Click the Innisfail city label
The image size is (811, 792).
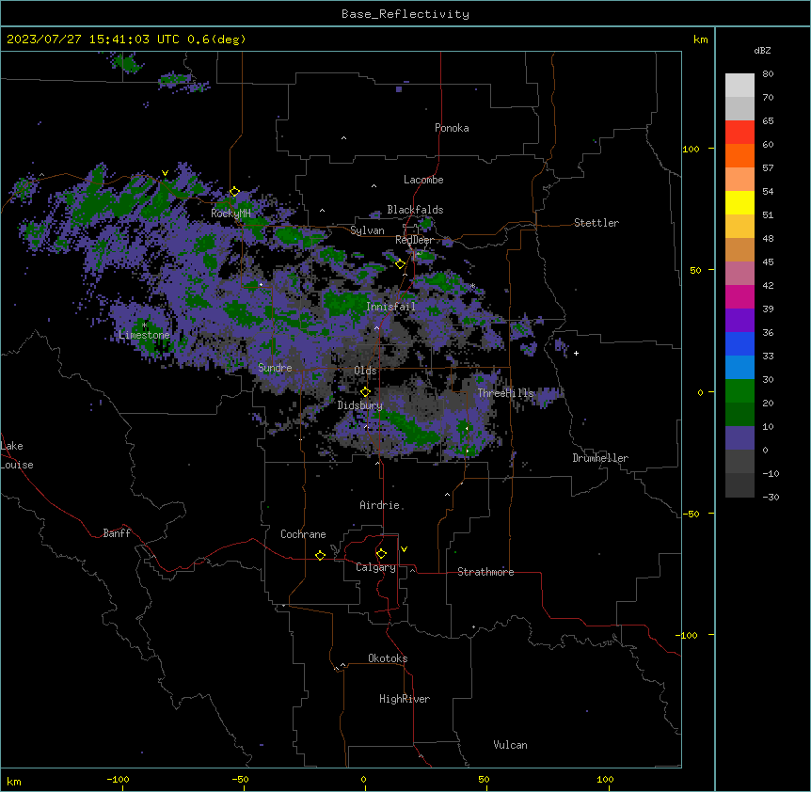point(390,307)
